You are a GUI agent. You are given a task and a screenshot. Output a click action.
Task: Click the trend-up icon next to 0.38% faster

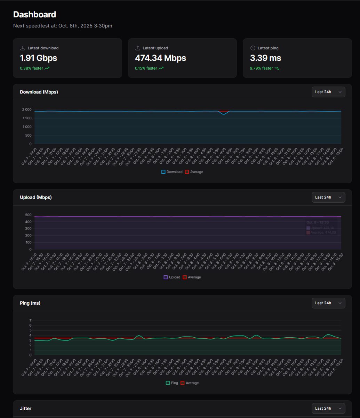point(47,69)
